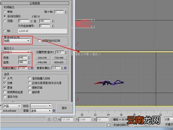Click the 高度 field showing 480

[23, 62]
